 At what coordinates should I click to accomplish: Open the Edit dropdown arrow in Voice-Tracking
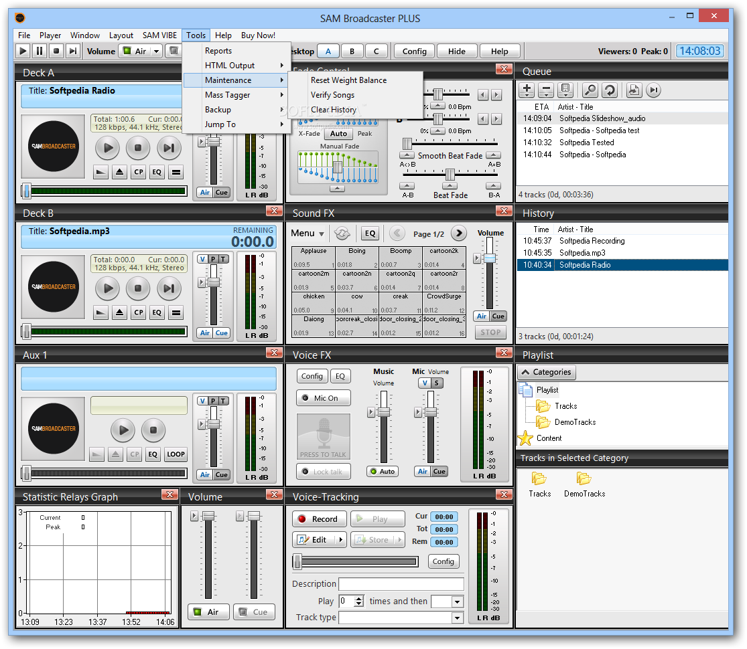340,539
